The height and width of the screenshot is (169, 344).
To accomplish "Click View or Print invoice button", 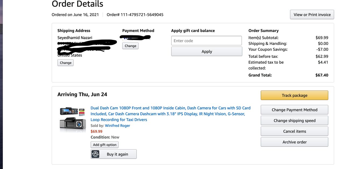I will (312, 15).
